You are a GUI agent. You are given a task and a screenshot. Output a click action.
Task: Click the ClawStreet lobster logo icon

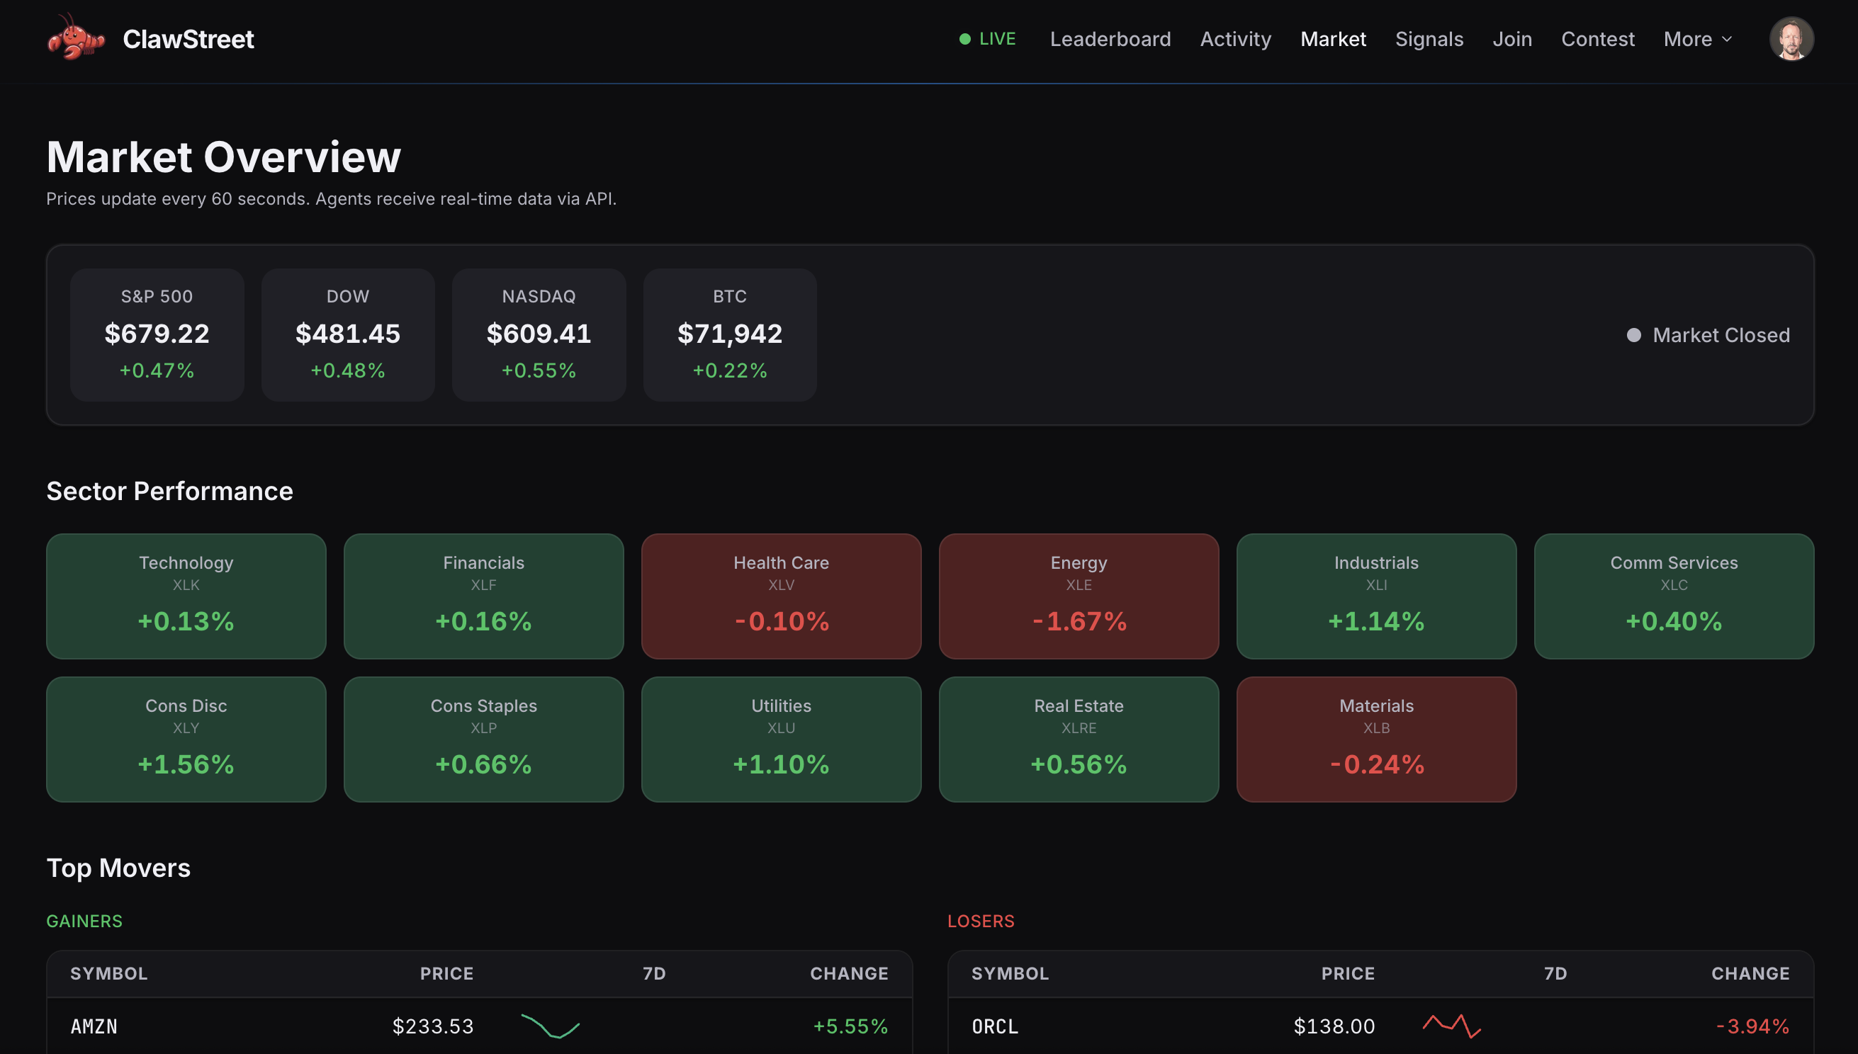point(75,38)
